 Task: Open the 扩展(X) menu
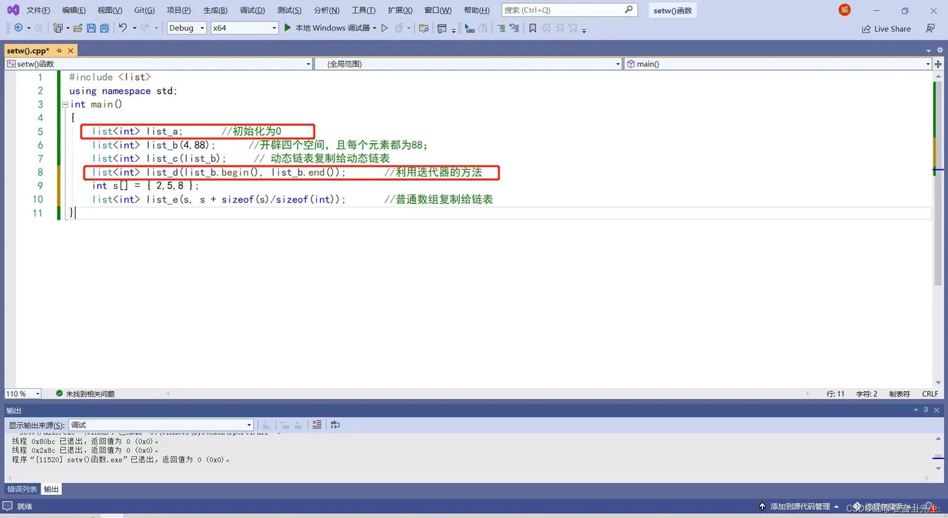400,10
